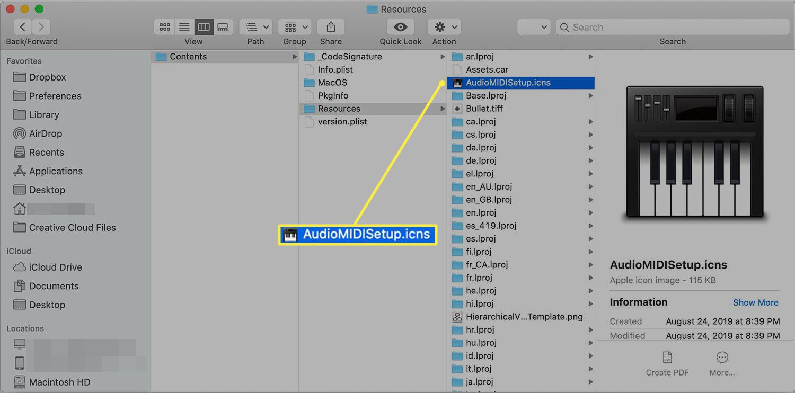Viewport: 795px width, 393px height.
Task: Open the ca.lproj folder
Action: tap(522, 121)
